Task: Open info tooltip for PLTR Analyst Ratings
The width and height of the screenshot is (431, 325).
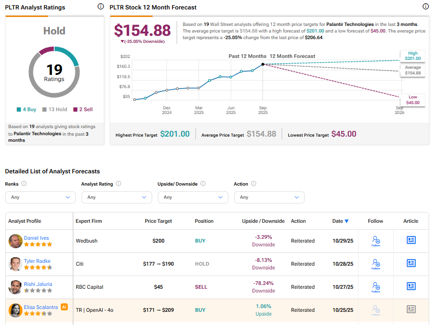Action: pos(100,7)
